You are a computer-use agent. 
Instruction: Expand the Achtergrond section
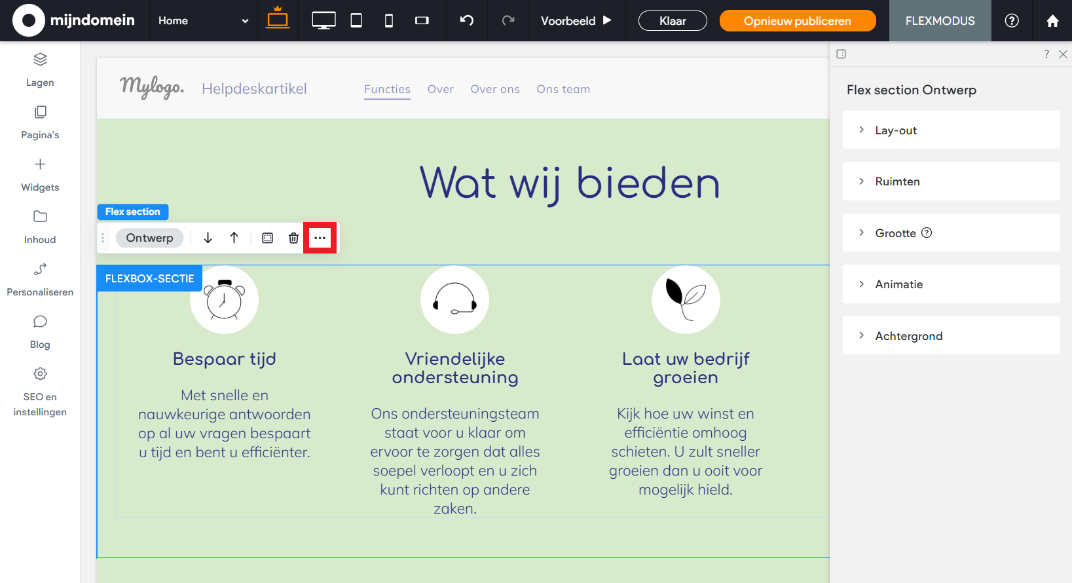[951, 335]
